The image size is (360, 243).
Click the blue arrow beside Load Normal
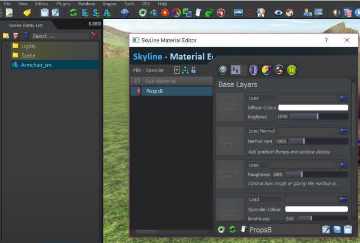(x=343, y=131)
